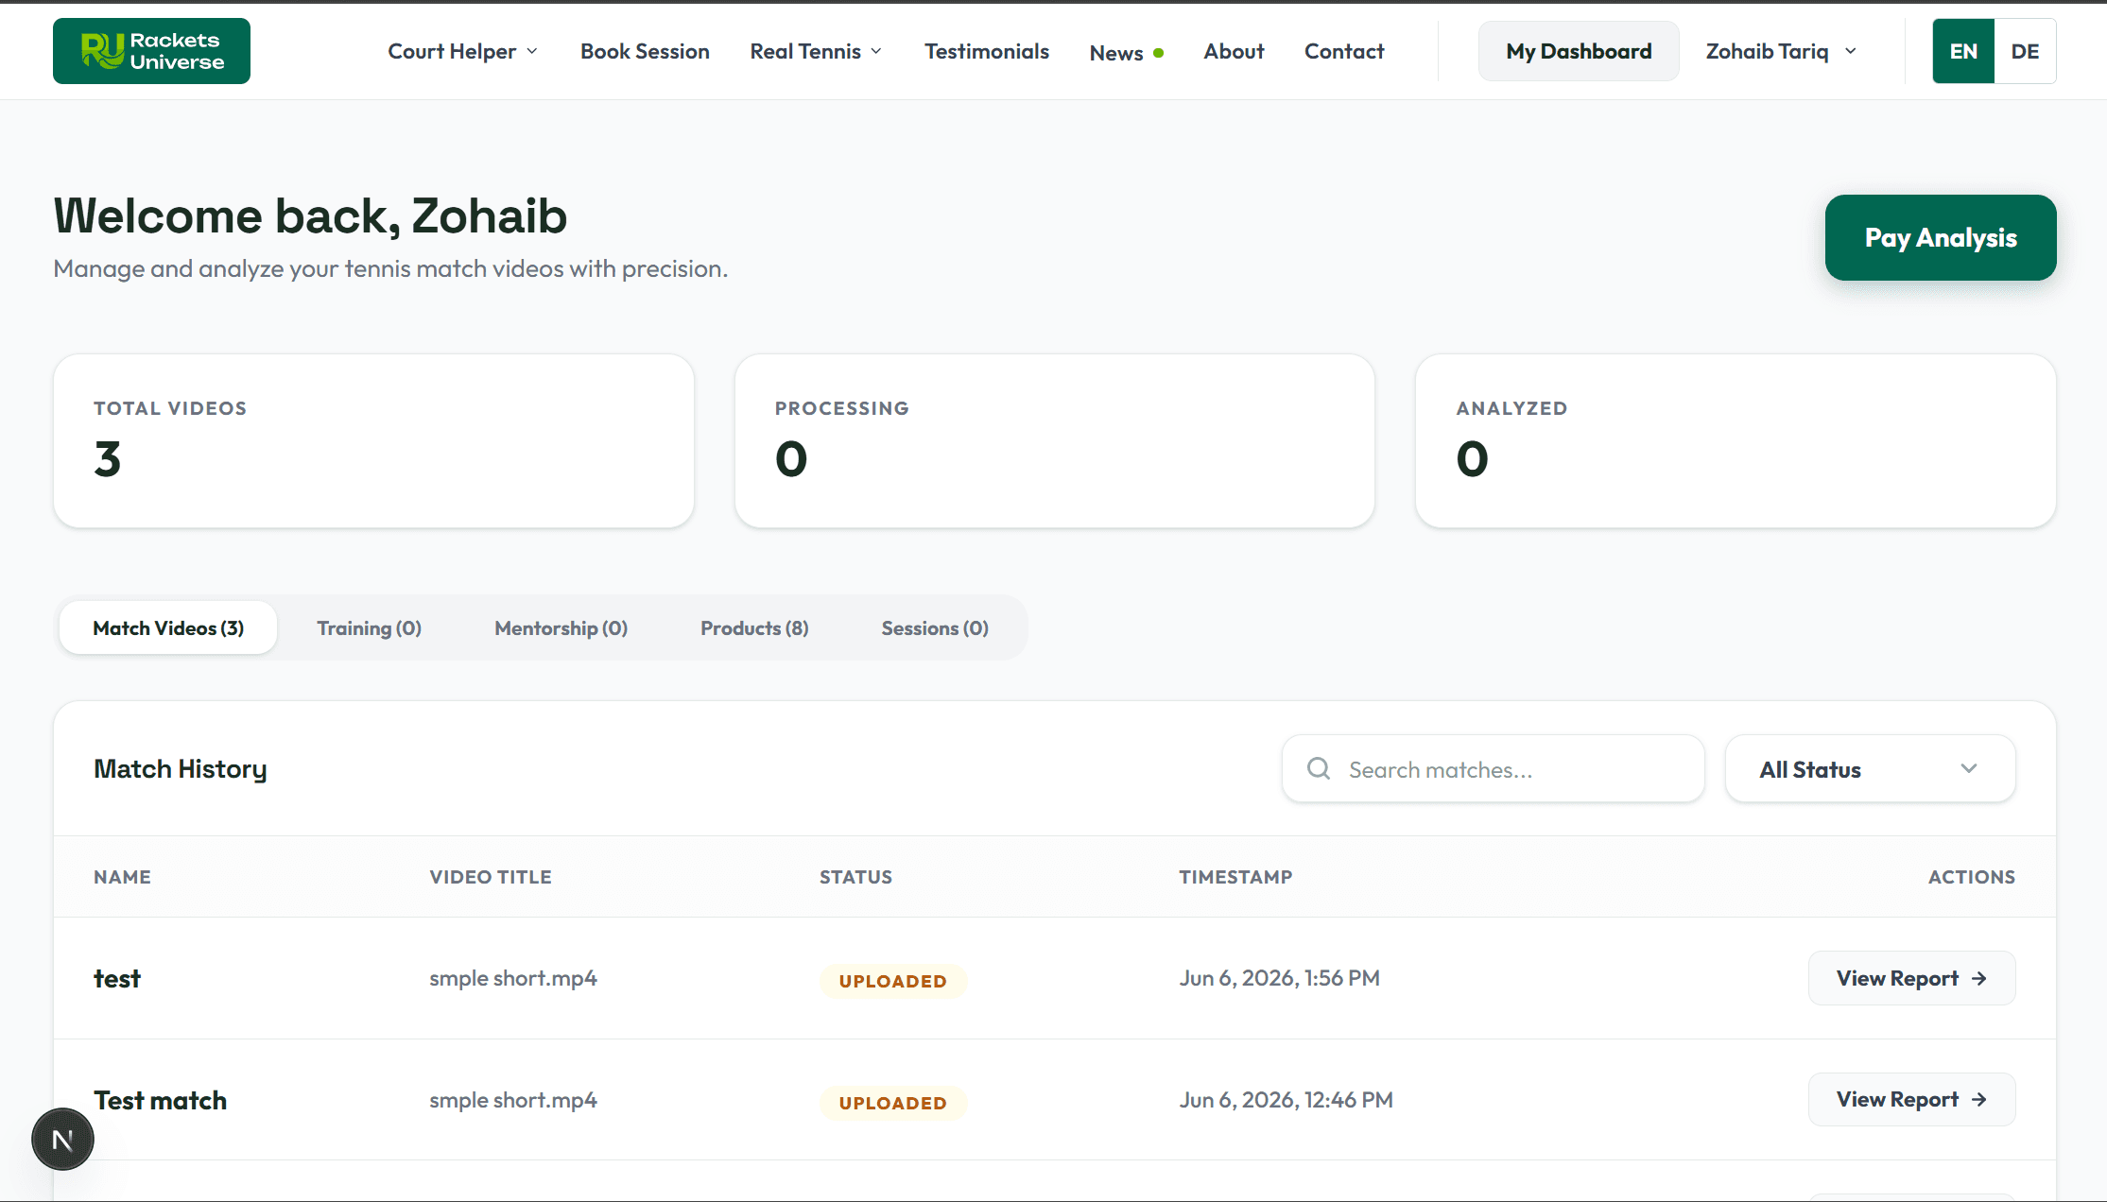Click UPLOADED status badge in test row
The image size is (2107, 1202).
coord(893,981)
